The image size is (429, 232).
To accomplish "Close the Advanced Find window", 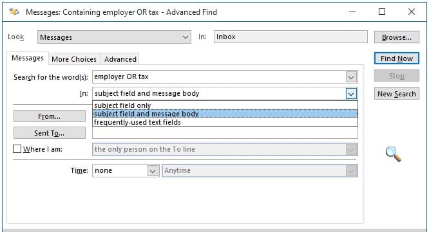I will (411, 12).
